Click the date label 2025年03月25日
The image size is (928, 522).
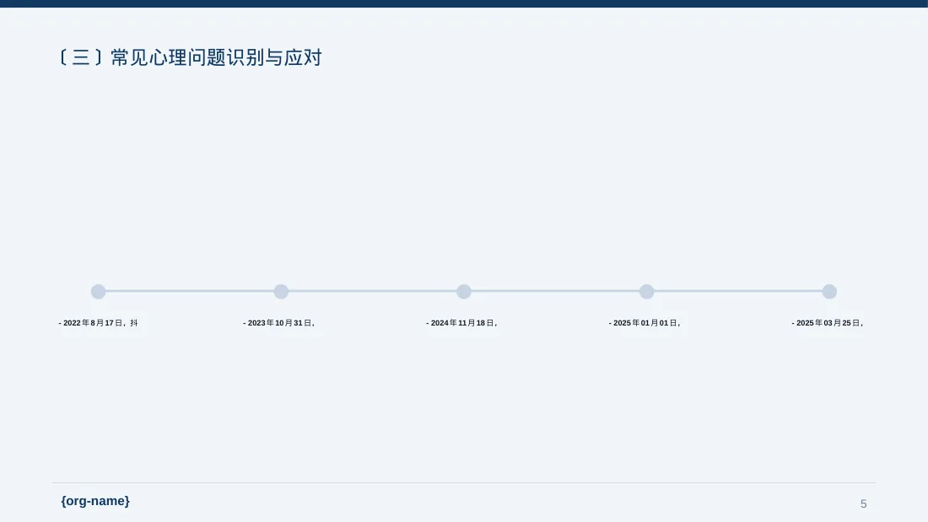[x=828, y=323]
